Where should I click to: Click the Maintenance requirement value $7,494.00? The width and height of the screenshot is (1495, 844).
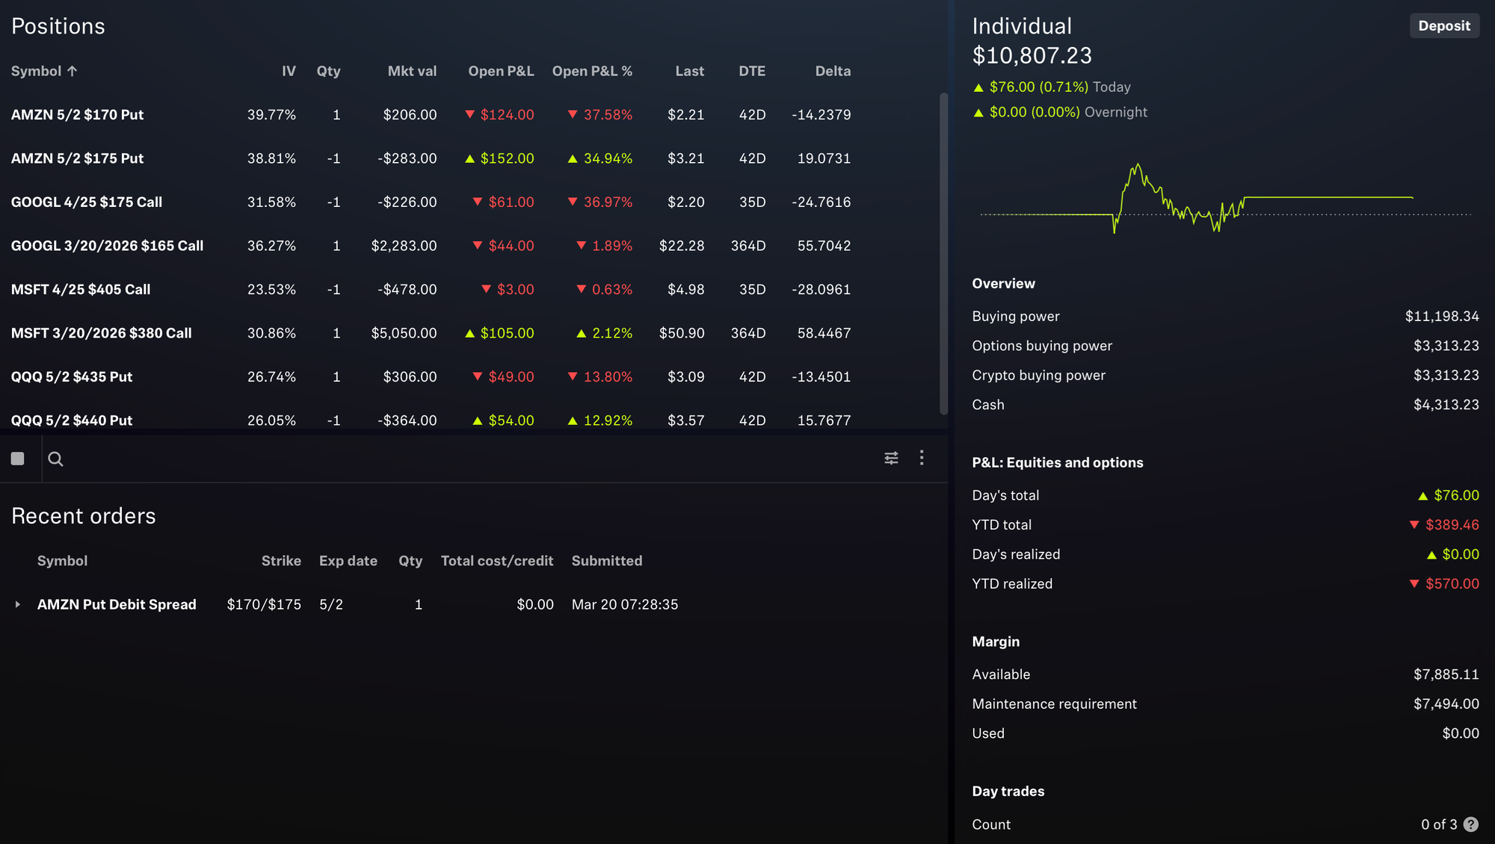(1446, 704)
